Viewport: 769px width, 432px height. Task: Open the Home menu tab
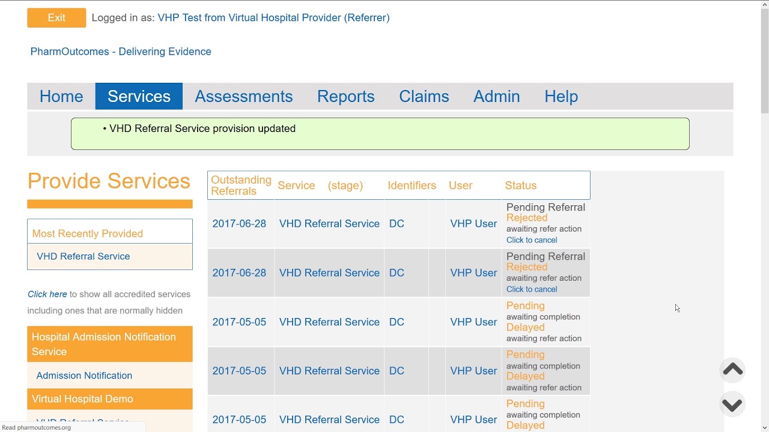[61, 96]
